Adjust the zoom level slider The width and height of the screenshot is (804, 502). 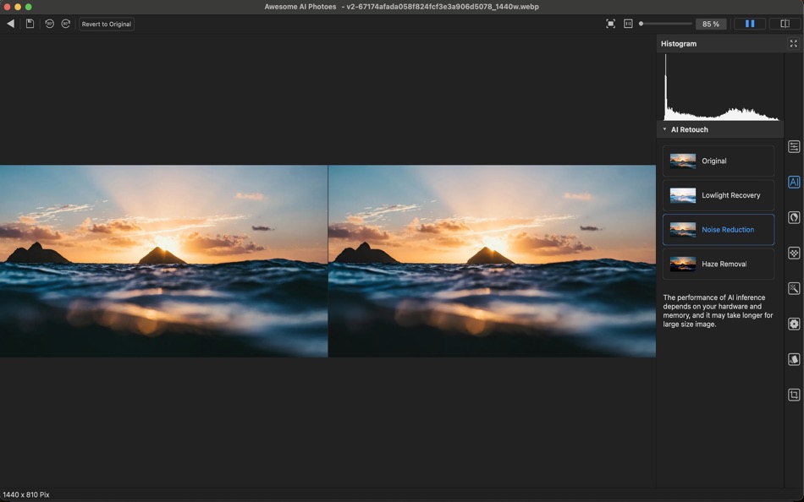[665, 24]
